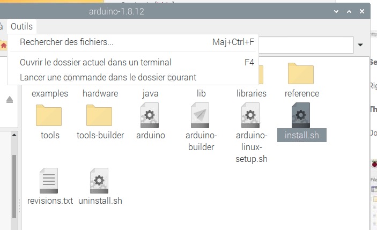Image resolution: width=377 pixels, height=230 pixels.
Task: Select the arduino-builder file icon
Action: (x=200, y=115)
